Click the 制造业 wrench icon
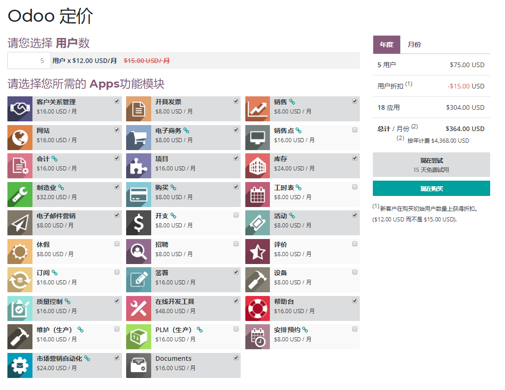 (20, 195)
